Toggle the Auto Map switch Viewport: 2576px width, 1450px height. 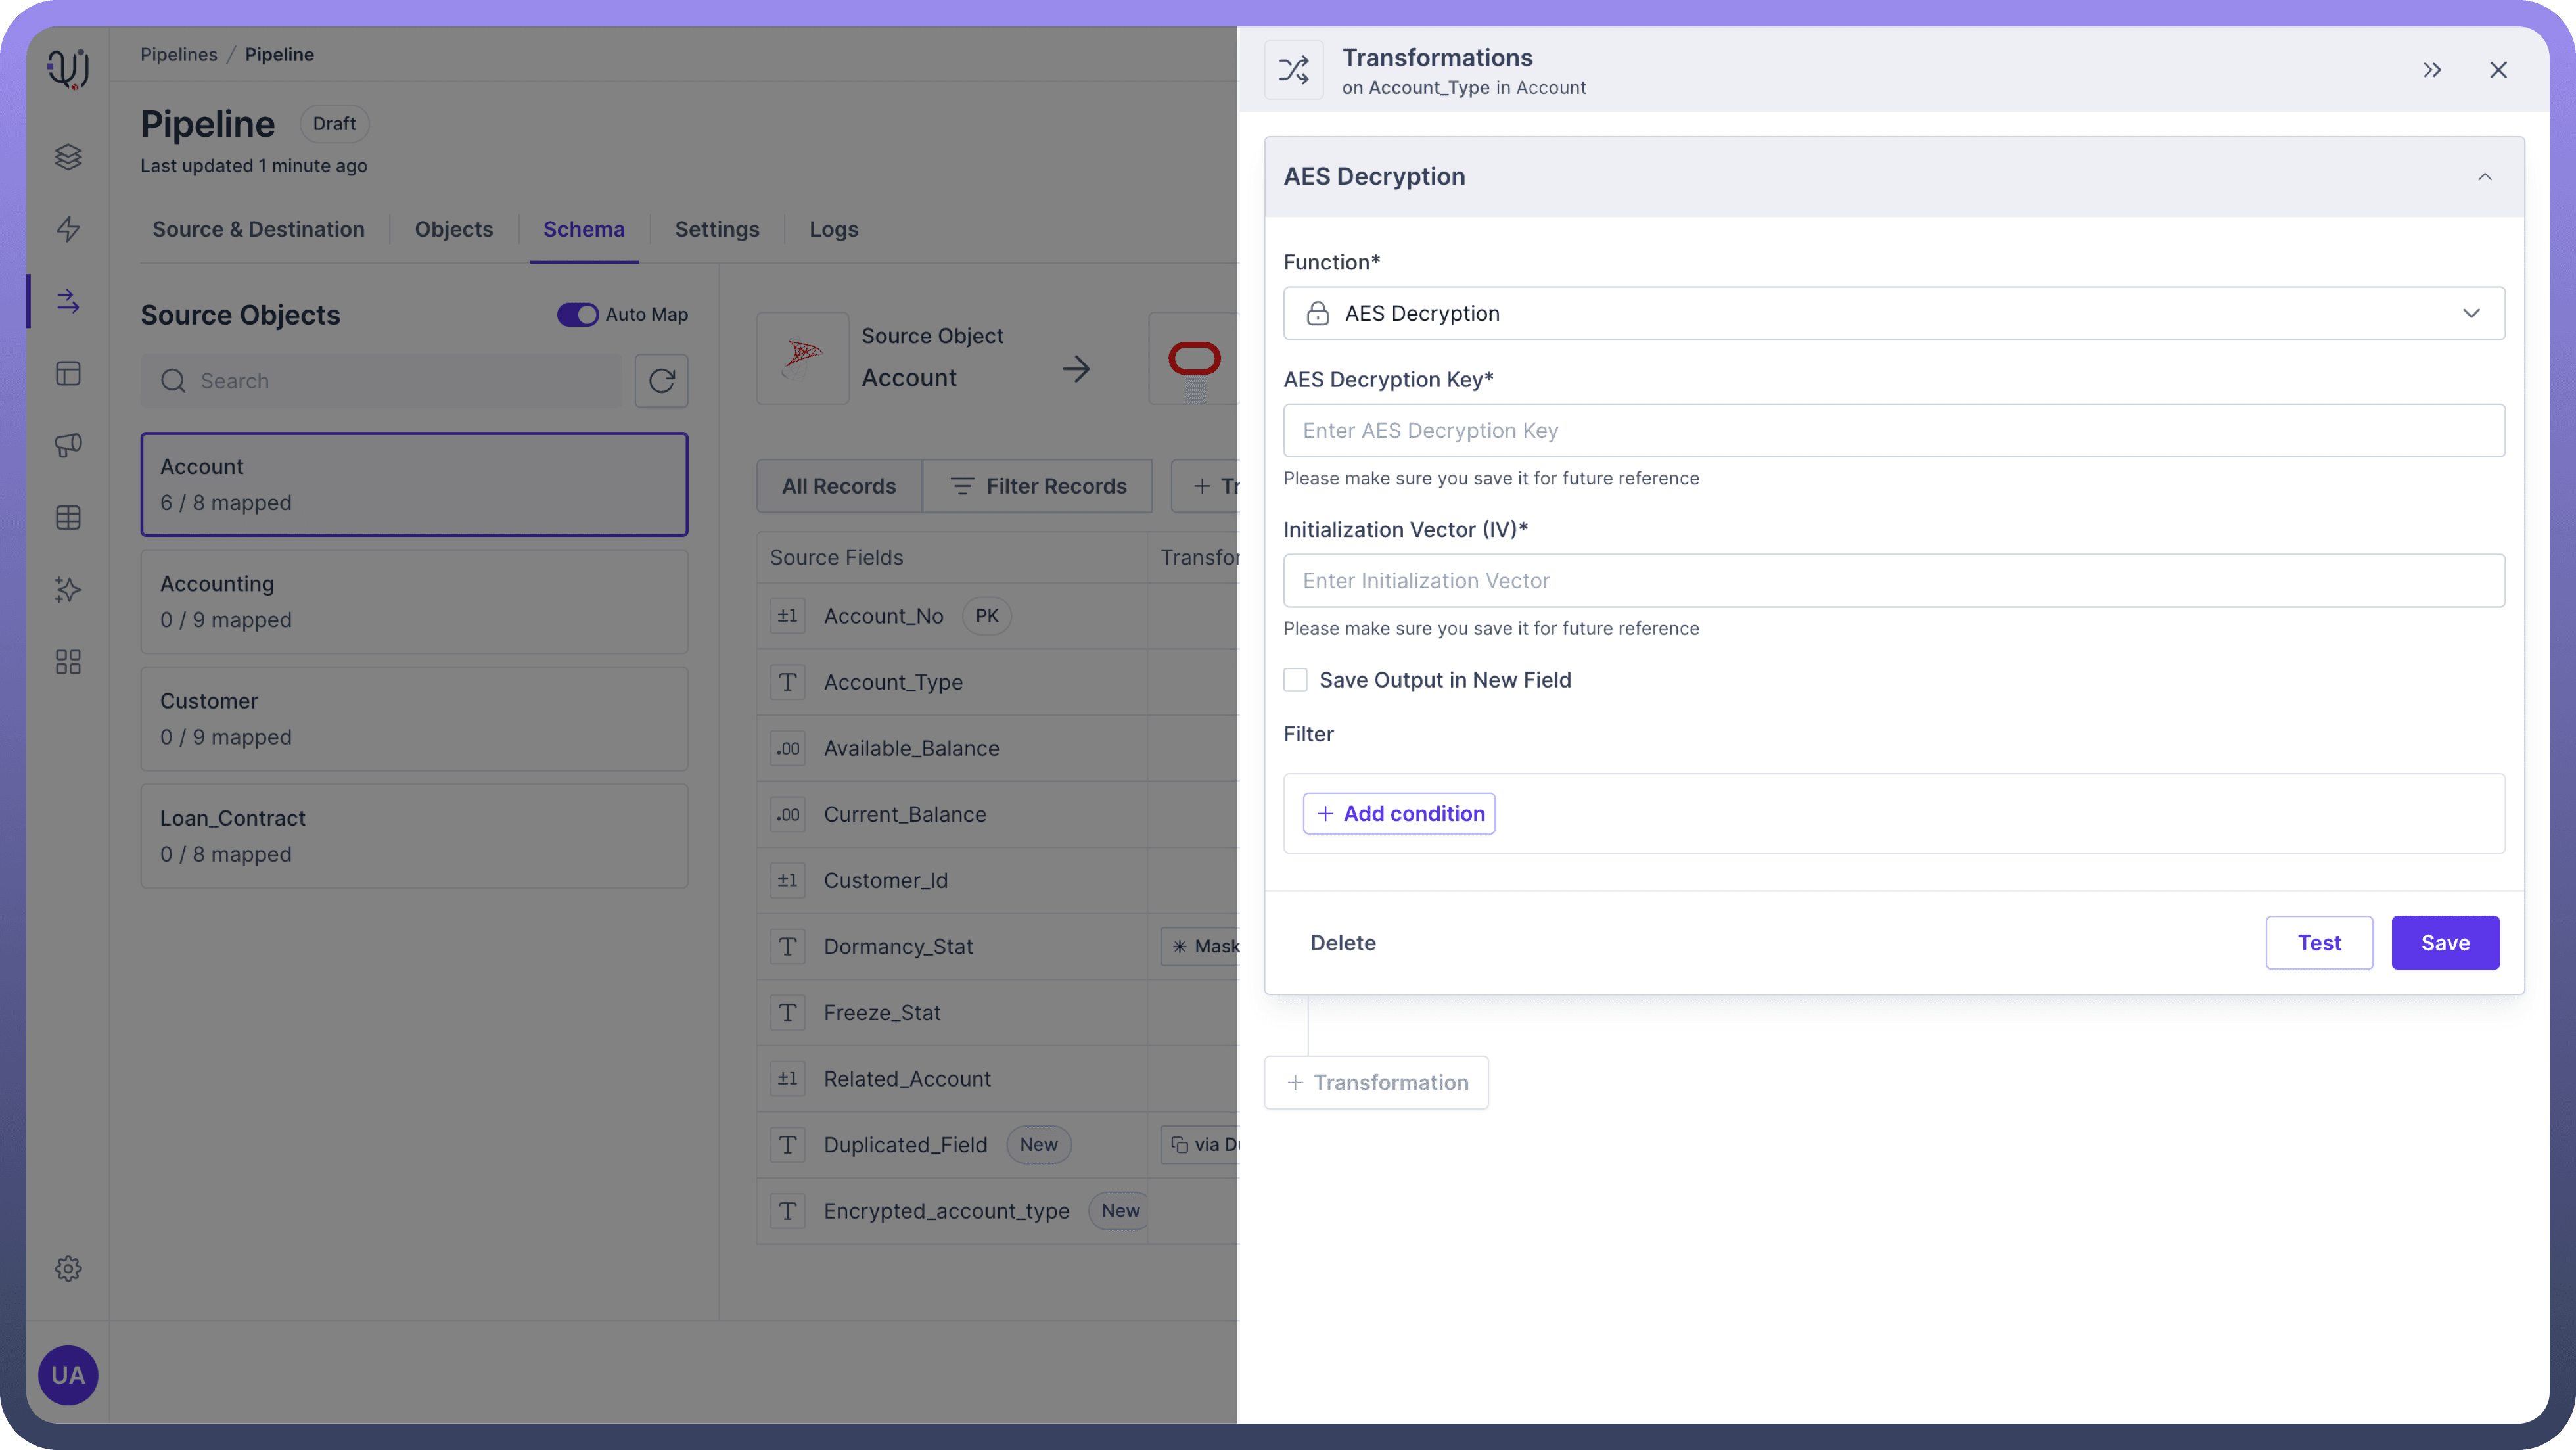577,314
